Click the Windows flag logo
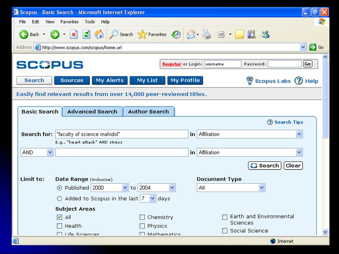 pos(322,22)
